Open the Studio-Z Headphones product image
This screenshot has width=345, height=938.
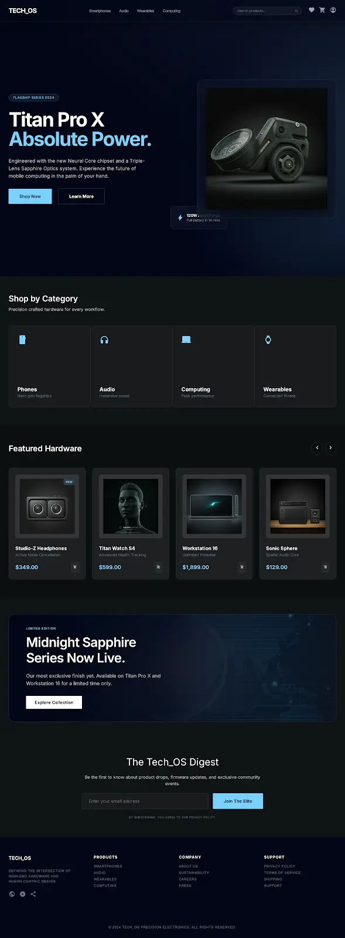[47, 506]
